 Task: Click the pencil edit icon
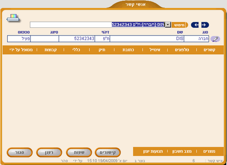pos(215,39)
